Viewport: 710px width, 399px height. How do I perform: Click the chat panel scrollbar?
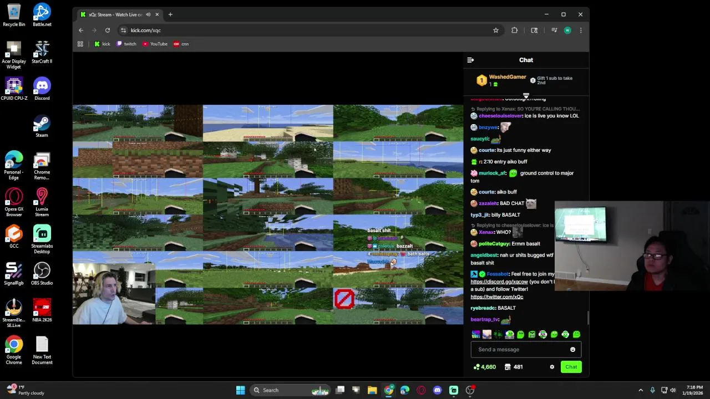tap(587, 317)
